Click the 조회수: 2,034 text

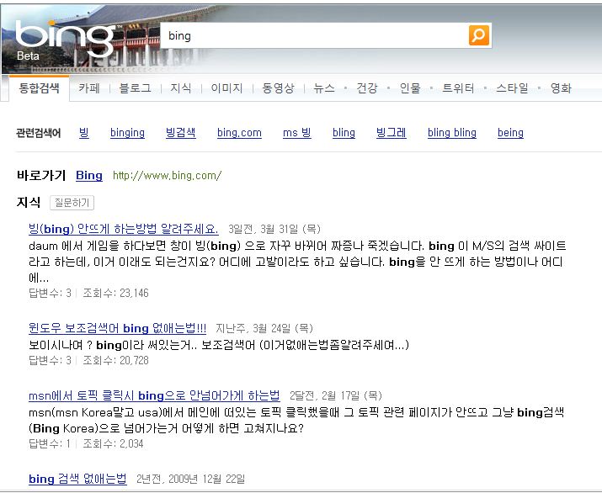113,444
